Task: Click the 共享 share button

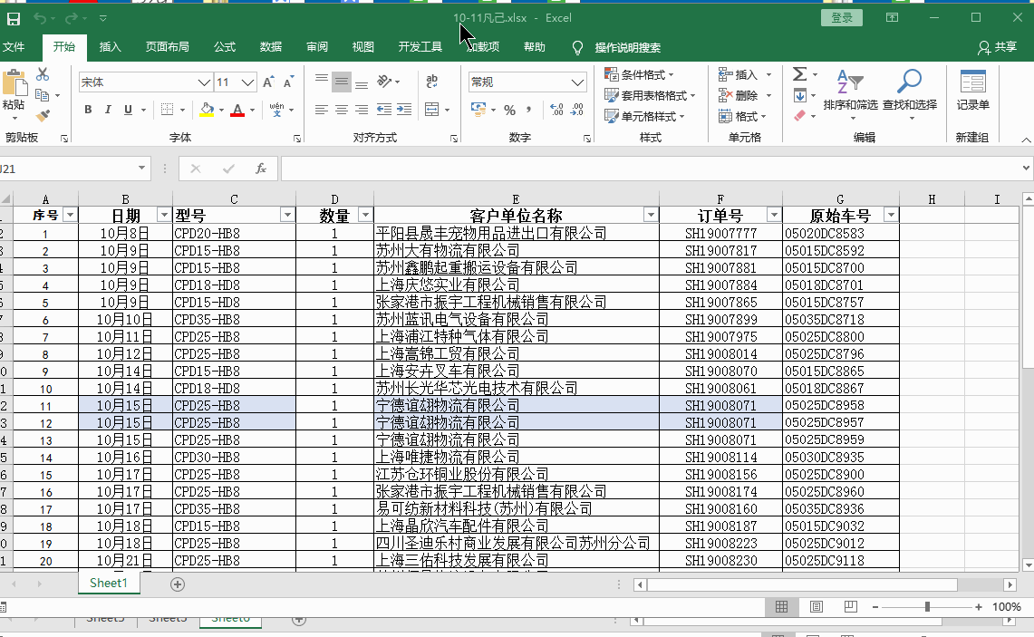Action: (997, 47)
